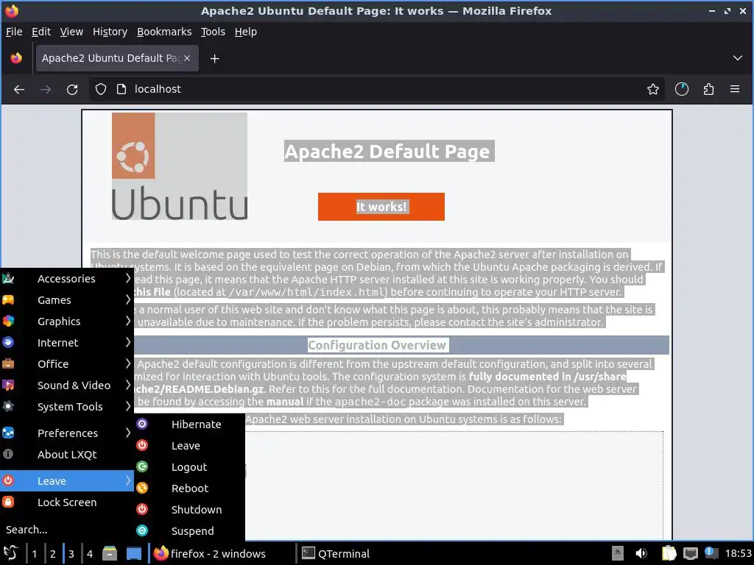Open About LXQt entry
Screen dimensions: 754x565
(x=67, y=454)
